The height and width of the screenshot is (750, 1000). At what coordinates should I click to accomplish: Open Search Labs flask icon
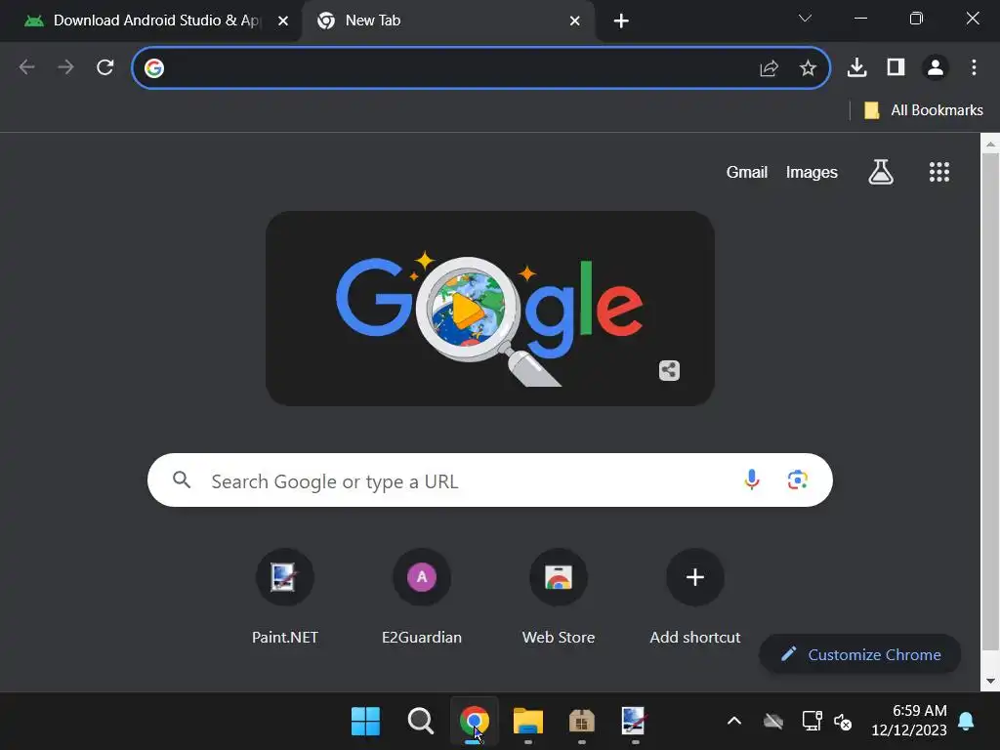[x=881, y=172]
